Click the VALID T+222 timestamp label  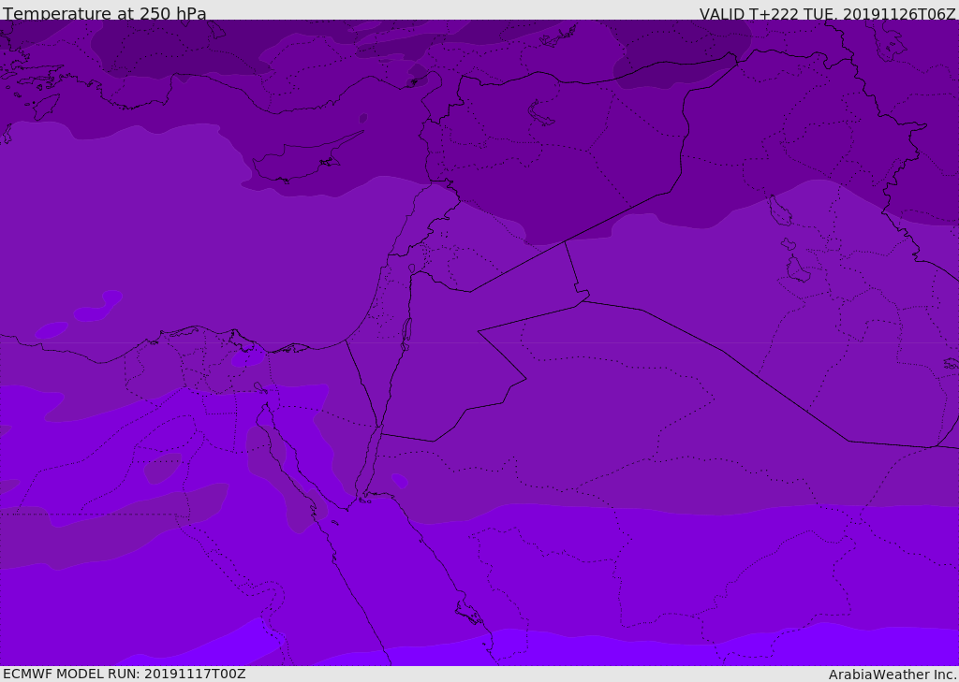827,13
